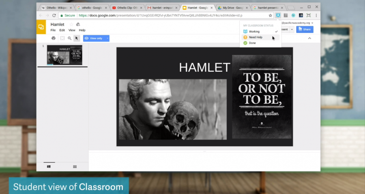The image size is (365, 194).
Task: Open the Edit menu
Action: pos(62,30)
